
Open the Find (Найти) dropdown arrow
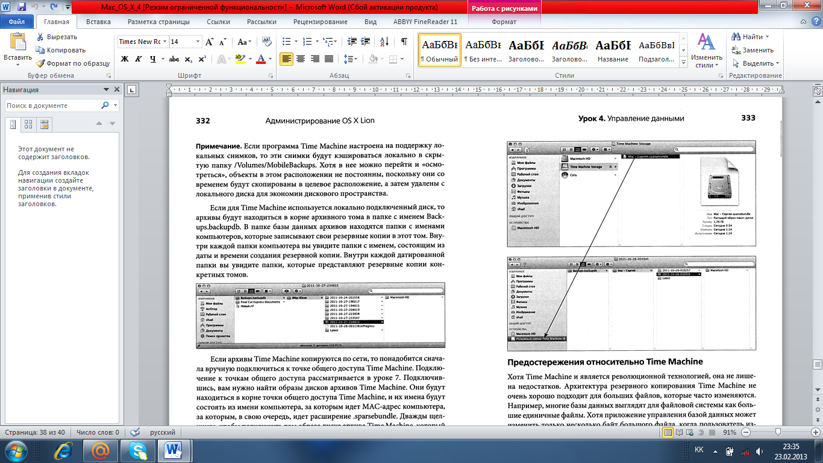tap(767, 37)
